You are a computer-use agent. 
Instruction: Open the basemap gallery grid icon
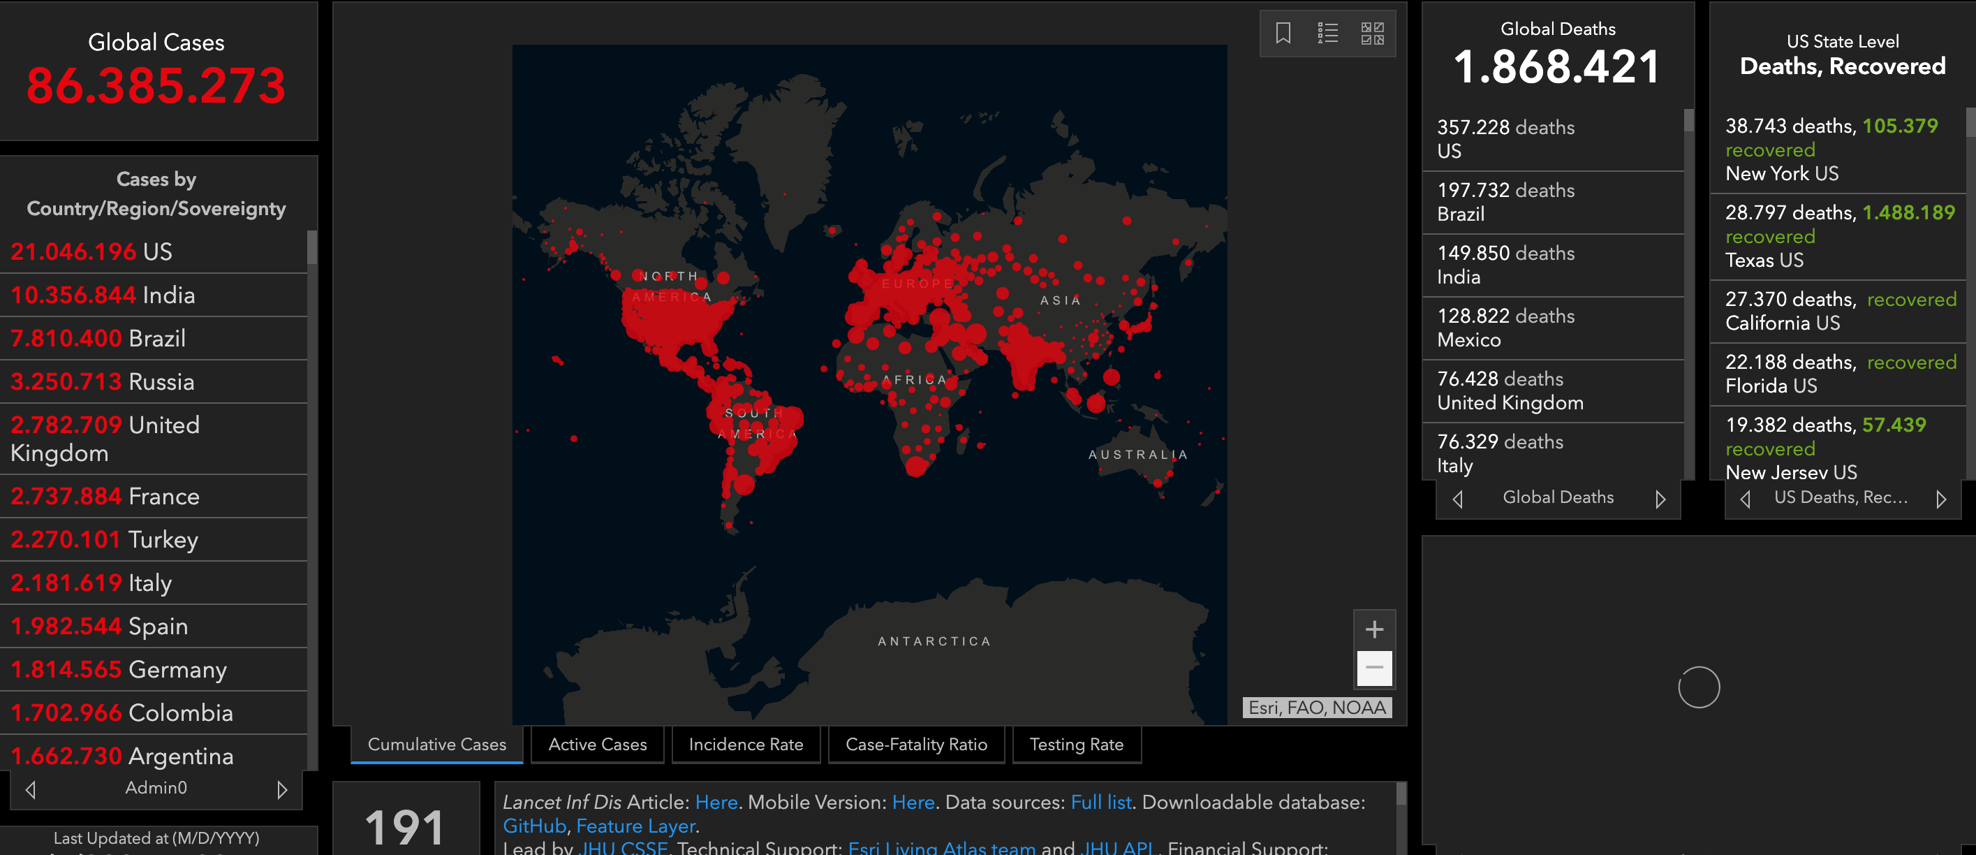click(x=1371, y=33)
